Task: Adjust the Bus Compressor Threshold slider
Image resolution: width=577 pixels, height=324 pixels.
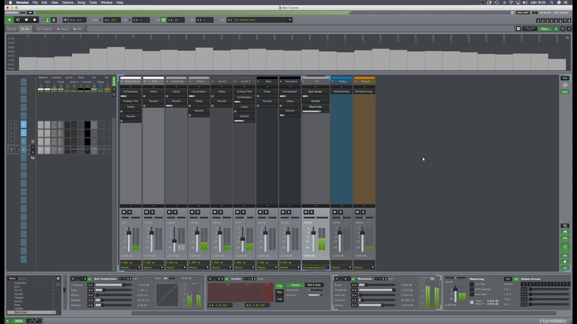Action: tap(114, 285)
